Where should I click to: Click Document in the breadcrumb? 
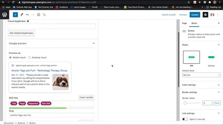(x=9, y=123)
